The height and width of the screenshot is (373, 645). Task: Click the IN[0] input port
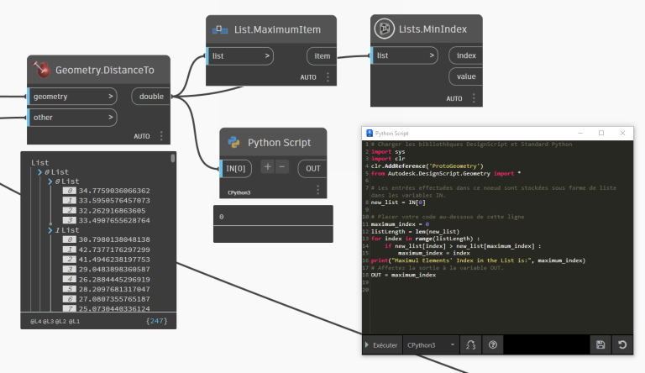236,169
